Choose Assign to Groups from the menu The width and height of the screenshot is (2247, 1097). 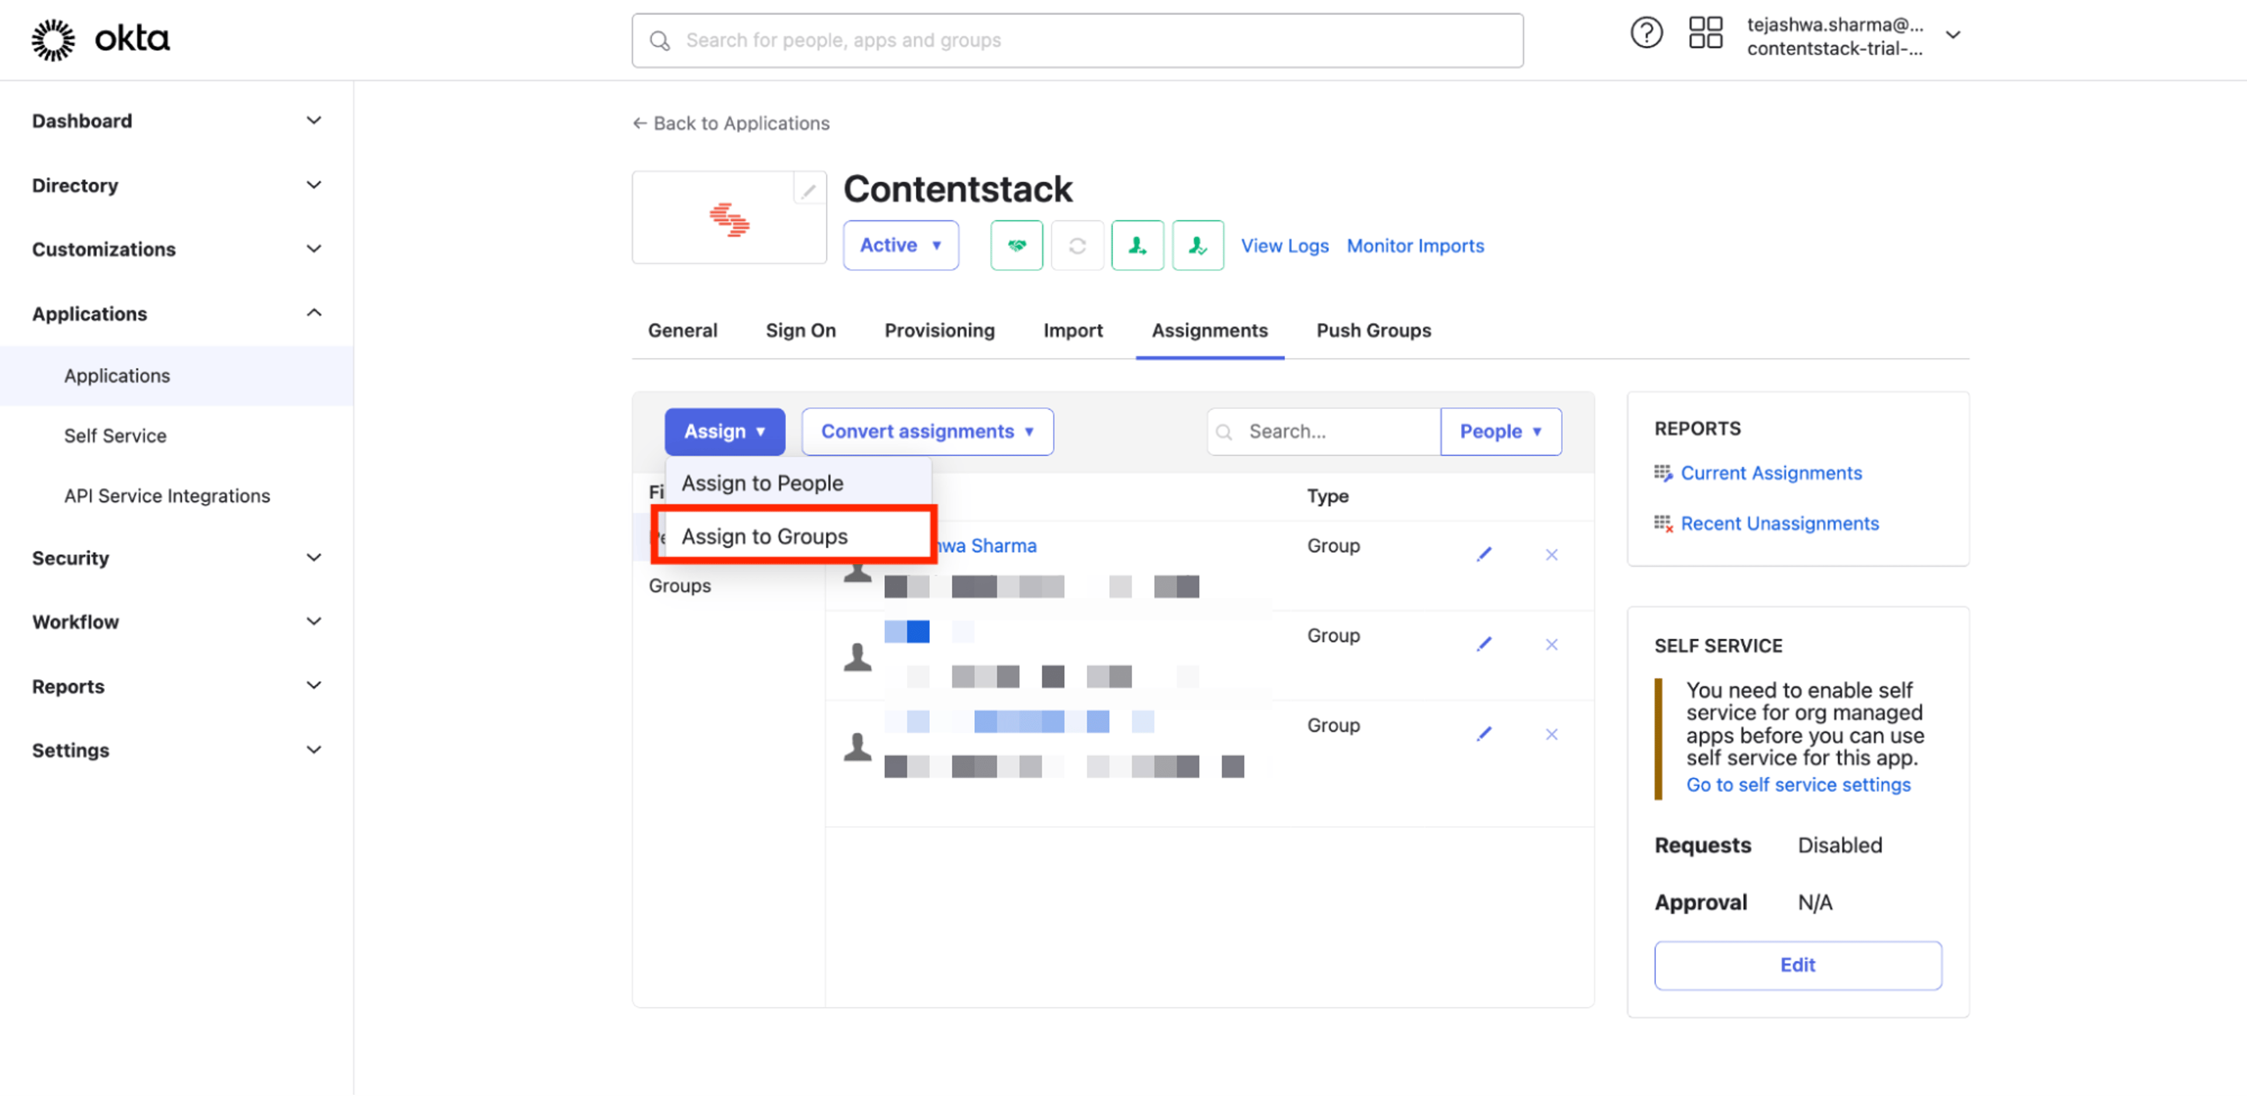coord(798,537)
